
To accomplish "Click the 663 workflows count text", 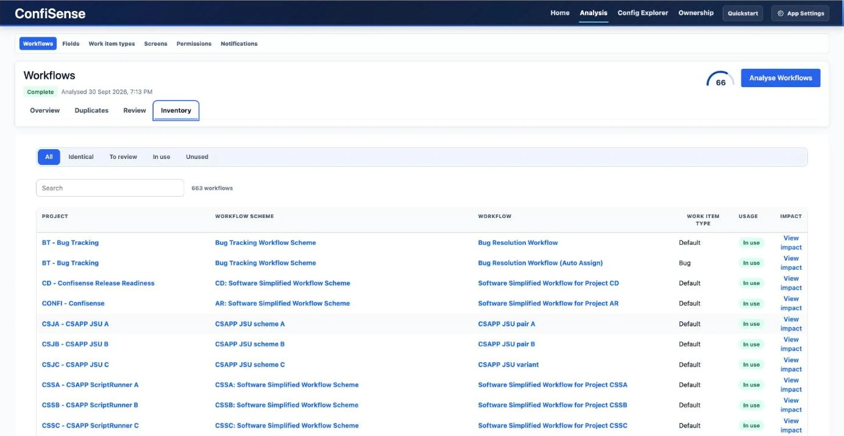I will (x=212, y=188).
